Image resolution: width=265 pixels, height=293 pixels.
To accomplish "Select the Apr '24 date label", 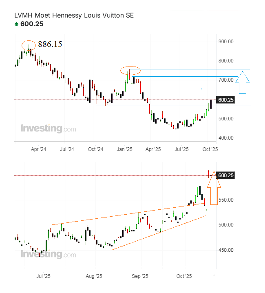I will pos(39,149).
